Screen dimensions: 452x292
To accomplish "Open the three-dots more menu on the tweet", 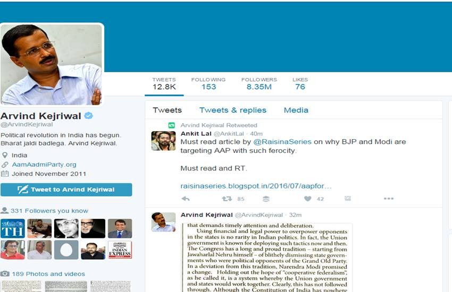I will (389, 199).
